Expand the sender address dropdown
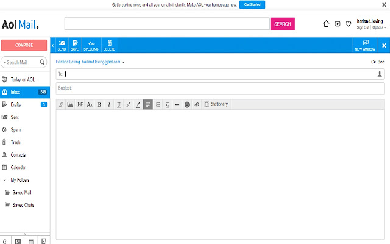The width and height of the screenshot is (390, 244). pos(123,62)
